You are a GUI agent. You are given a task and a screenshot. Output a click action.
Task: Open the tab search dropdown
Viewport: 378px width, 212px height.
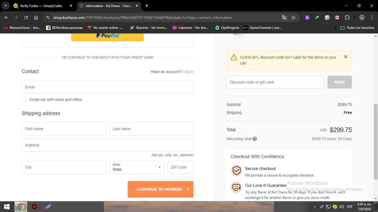pos(6,6)
